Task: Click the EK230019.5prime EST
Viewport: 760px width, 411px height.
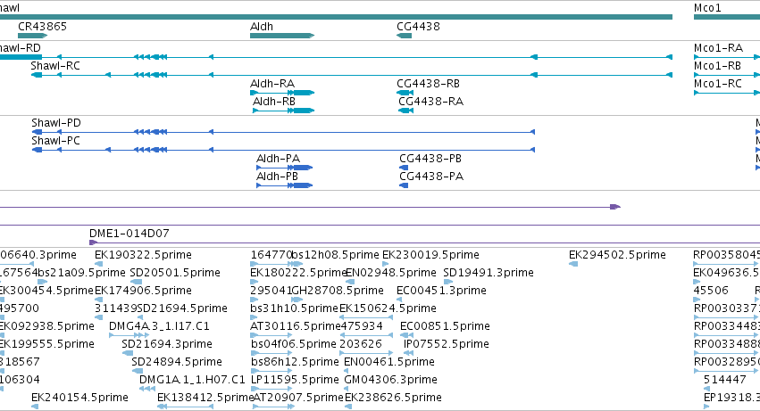Action: 430,255
